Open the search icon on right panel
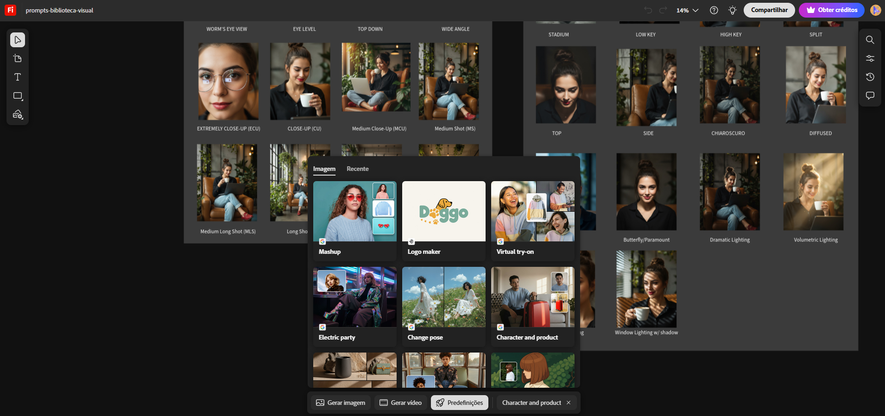The width and height of the screenshot is (885, 416). [x=870, y=40]
